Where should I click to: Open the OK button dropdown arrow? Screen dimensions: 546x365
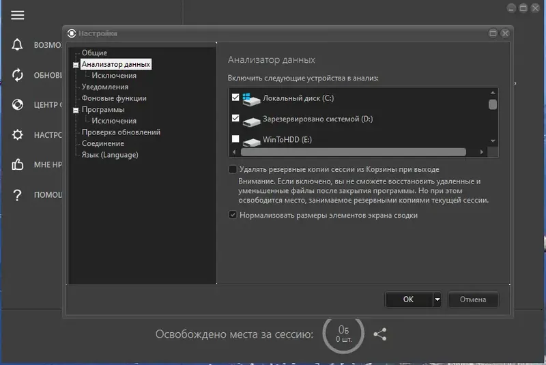(x=437, y=300)
